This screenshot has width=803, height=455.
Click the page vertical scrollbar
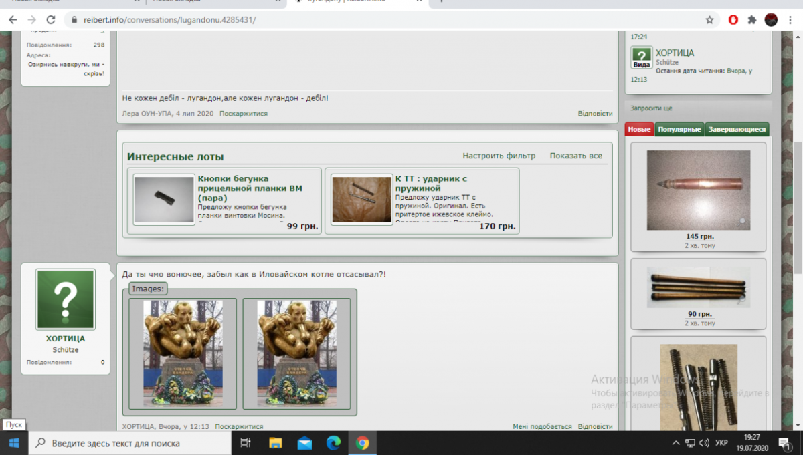[x=798, y=200]
